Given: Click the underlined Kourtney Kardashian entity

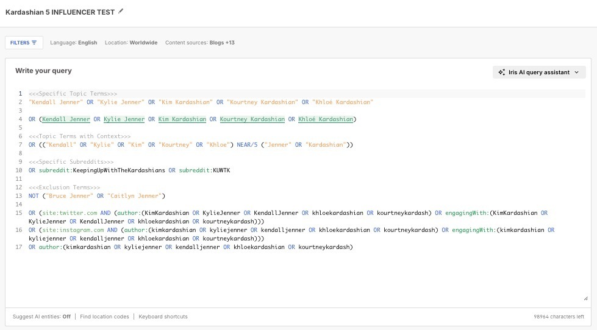Looking at the screenshot, I should (252, 119).
